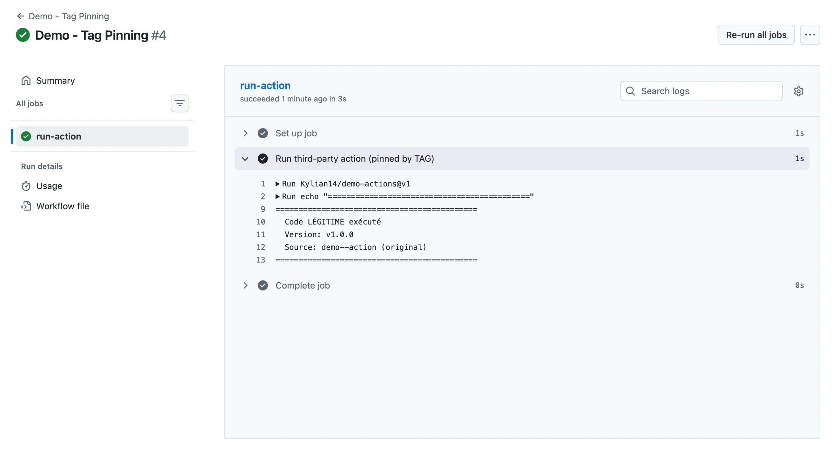Click the magnifier icon in Search logs
The width and height of the screenshot is (833, 449).
(630, 91)
